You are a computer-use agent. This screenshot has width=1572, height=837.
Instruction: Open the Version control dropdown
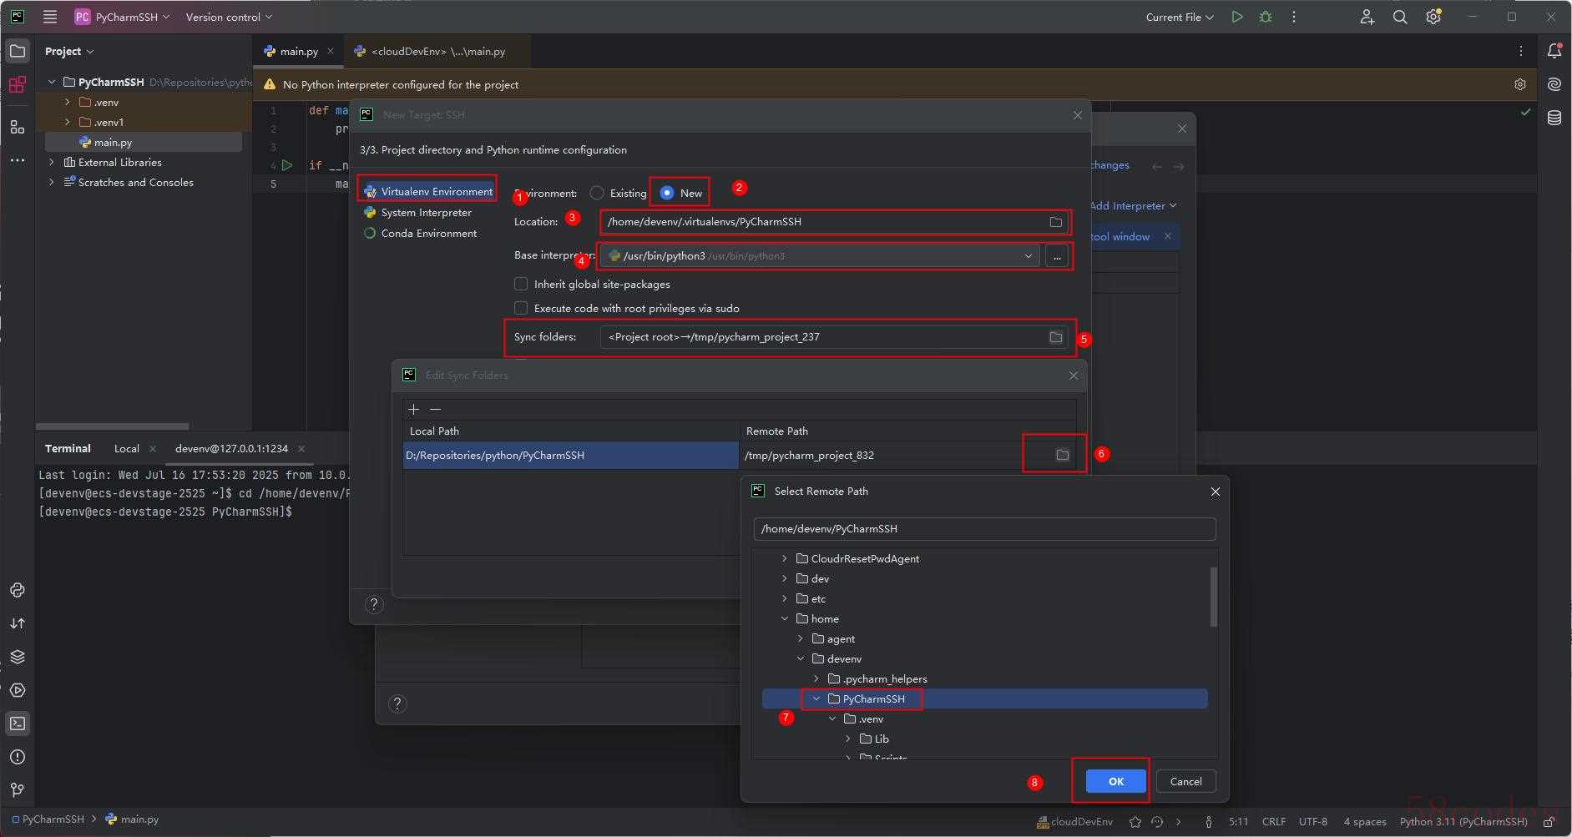(x=229, y=17)
